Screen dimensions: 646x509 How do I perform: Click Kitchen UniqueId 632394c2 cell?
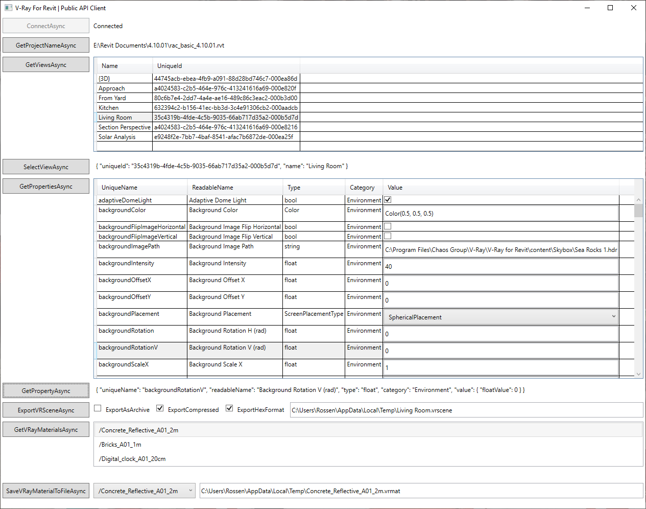[226, 108]
